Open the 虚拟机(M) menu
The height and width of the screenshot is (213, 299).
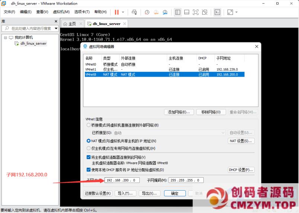(x=61, y=12)
